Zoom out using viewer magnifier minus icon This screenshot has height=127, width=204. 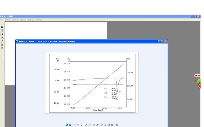(90, 125)
